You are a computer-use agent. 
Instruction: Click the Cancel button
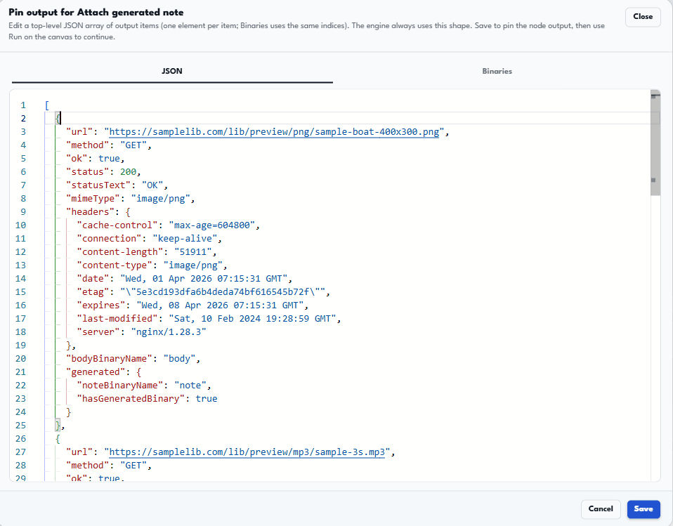(x=601, y=509)
